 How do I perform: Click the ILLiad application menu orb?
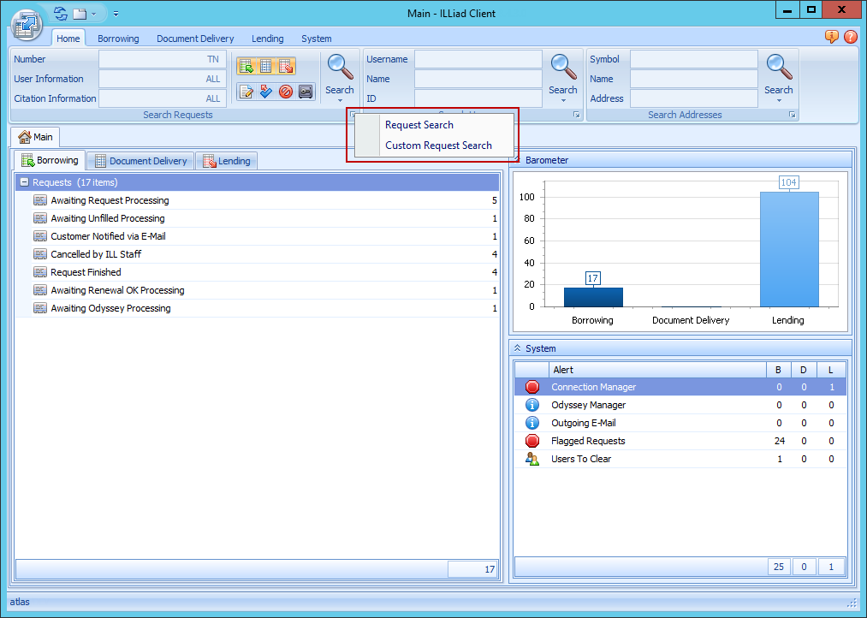[27, 25]
